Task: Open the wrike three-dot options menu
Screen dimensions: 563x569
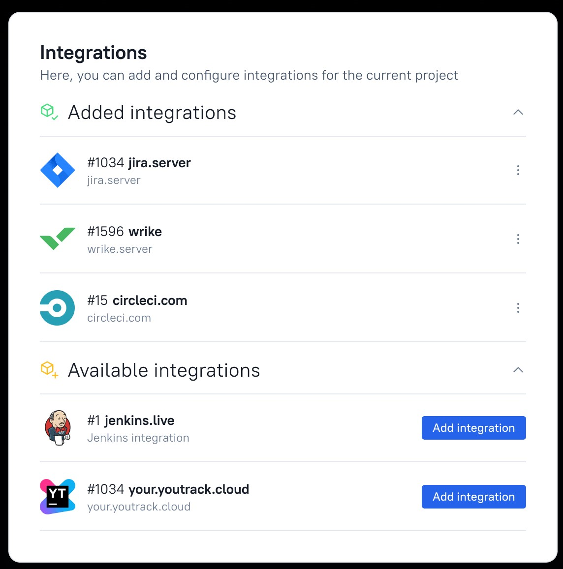Action: pyautogui.click(x=518, y=239)
